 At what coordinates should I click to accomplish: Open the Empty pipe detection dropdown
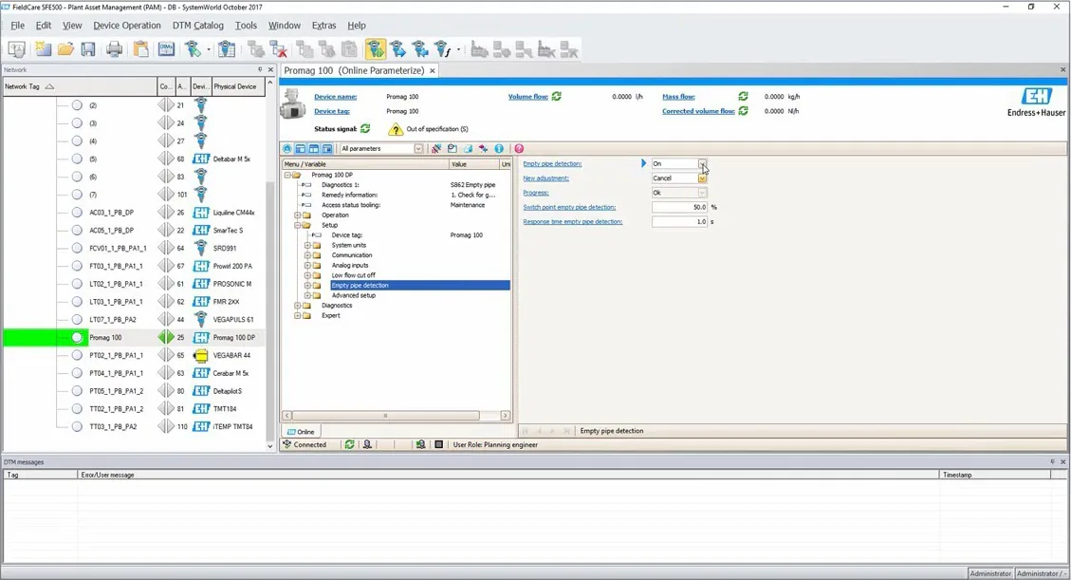702,164
